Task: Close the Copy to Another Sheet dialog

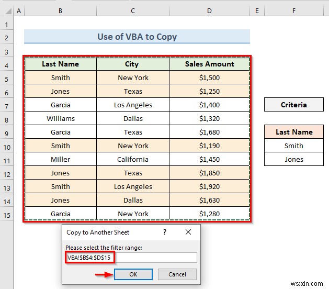Action: pos(188,232)
